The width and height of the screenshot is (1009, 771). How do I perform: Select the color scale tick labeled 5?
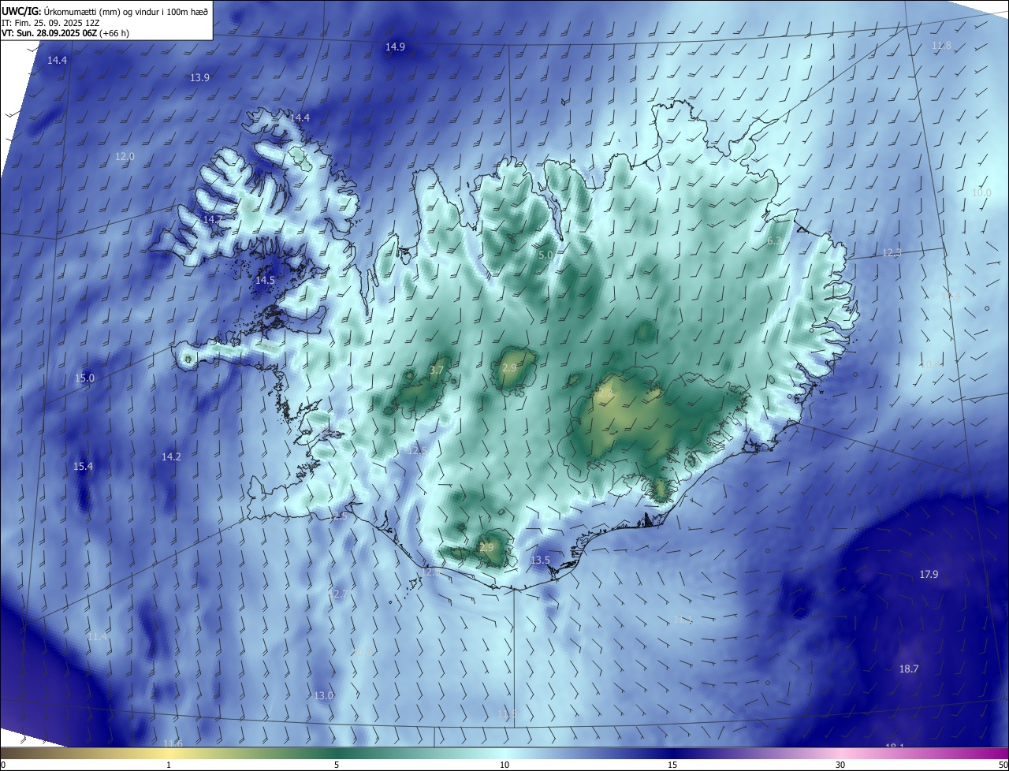point(337,764)
